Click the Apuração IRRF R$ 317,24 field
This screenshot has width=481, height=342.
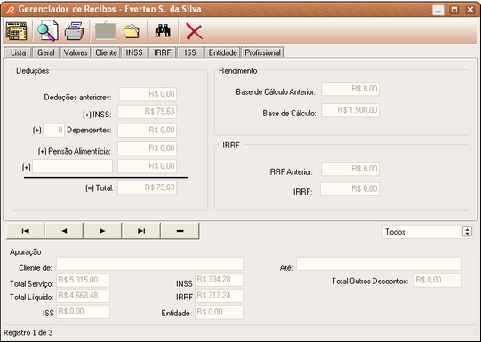[x=219, y=296]
